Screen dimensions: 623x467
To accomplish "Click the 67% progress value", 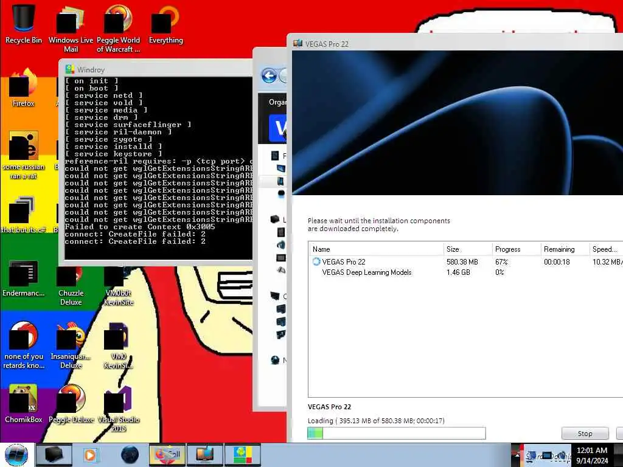I will (501, 261).
